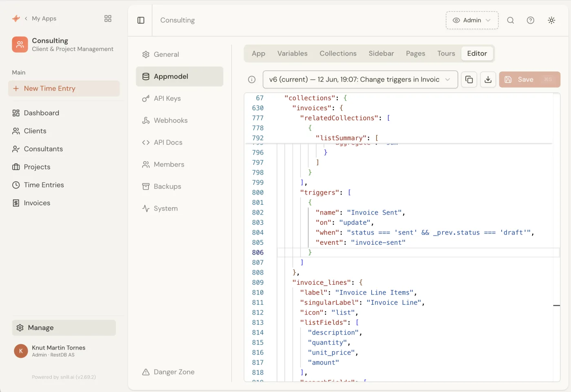Toggle light/dark theme sun icon
Screen dimensions: 571x392
551,20
